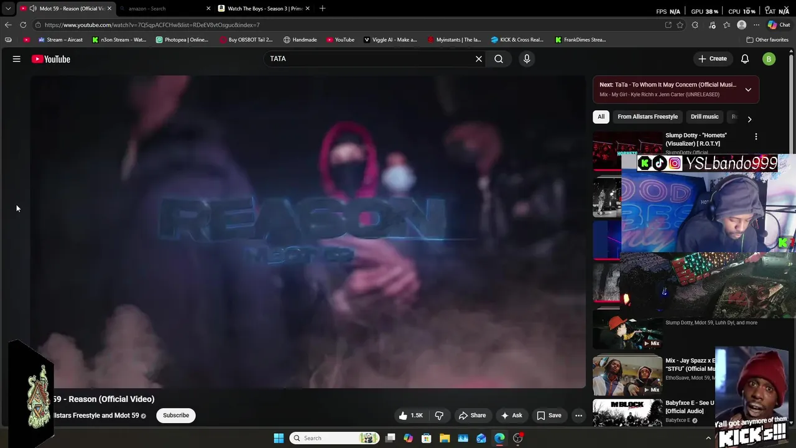Open the Photopea Online bookmark

point(182,40)
